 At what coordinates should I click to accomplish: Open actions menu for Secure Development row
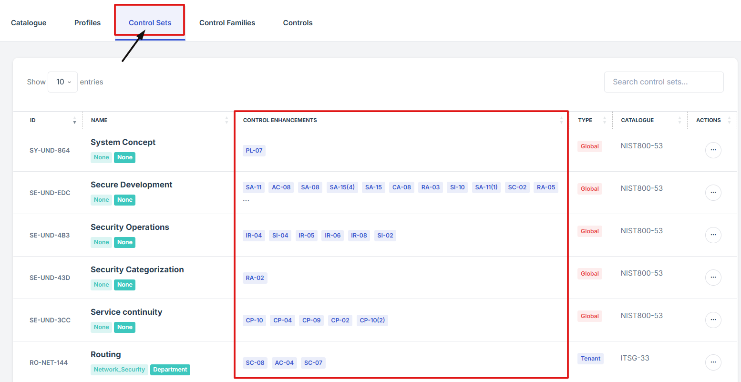(713, 193)
